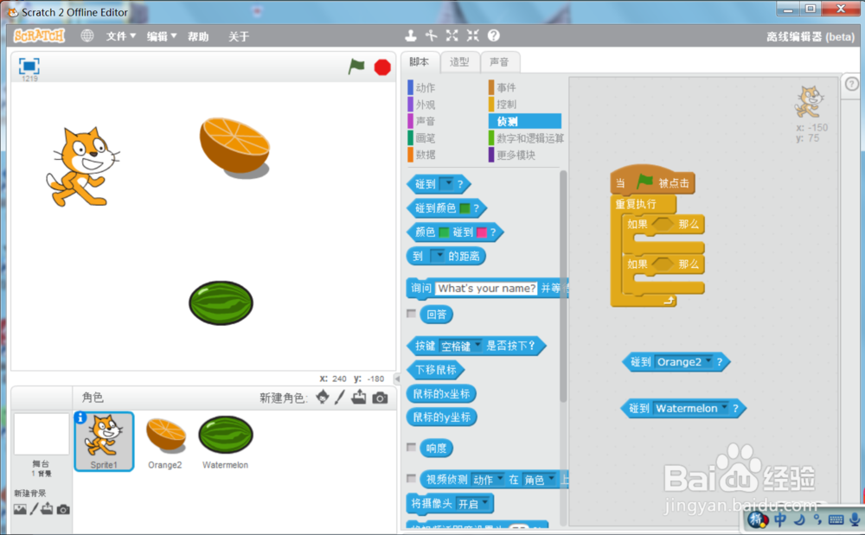This screenshot has width=865, height=535.
Task: Click the Scratch logo
Action: (x=39, y=35)
